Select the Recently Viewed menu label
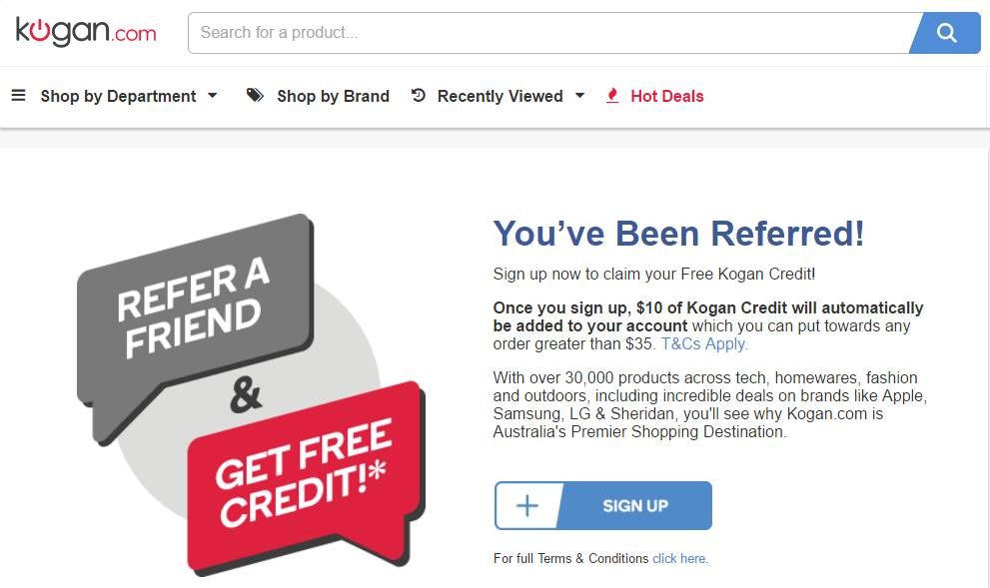Image resolution: width=990 pixels, height=588 pixels. [499, 96]
